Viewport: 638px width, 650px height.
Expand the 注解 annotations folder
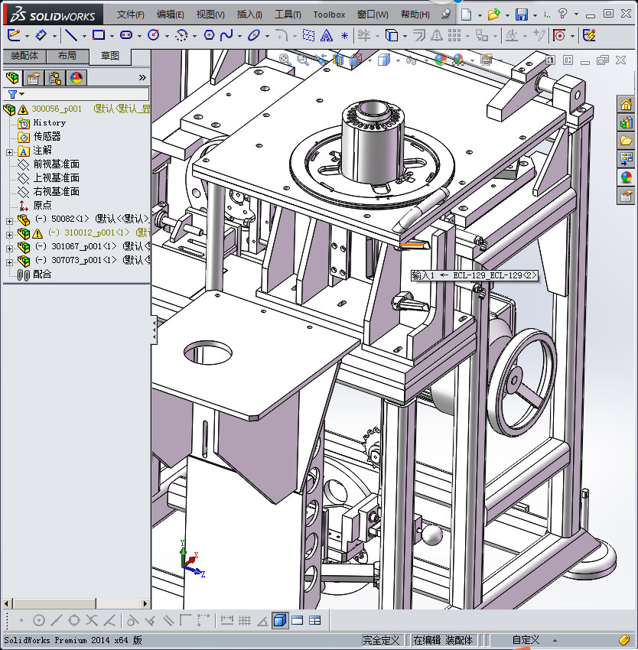pyautogui.click(x=9, y=151)
